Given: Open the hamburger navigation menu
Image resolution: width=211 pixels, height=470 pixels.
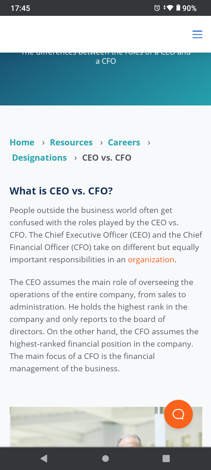Looking at the screenshot, I should tap(197, 34).
